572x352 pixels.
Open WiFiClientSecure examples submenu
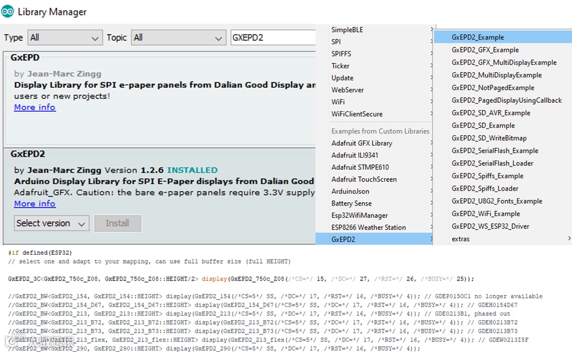pyautogui.click(x=374, y=114)
